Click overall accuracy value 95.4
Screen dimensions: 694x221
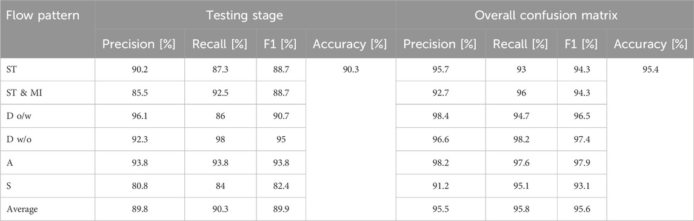click(x=650, y=70)
